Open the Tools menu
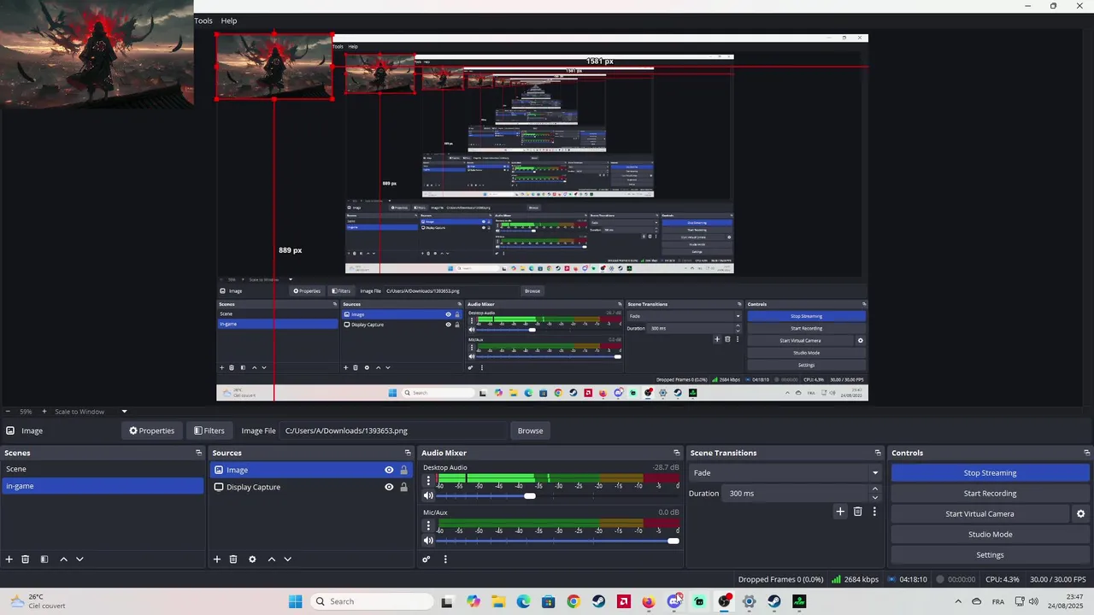The width and height of the screenshot is (1094, 615). pos(203,20)
